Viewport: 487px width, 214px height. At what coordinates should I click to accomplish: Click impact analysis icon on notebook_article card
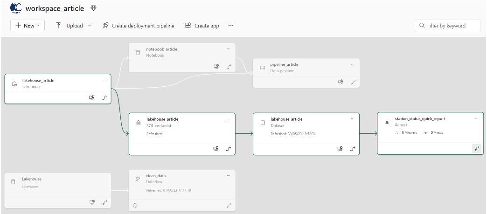coord(216,67)
